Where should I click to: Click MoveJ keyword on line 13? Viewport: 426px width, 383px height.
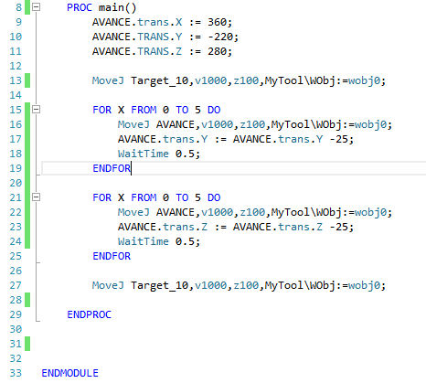click(x=108, y=80)
